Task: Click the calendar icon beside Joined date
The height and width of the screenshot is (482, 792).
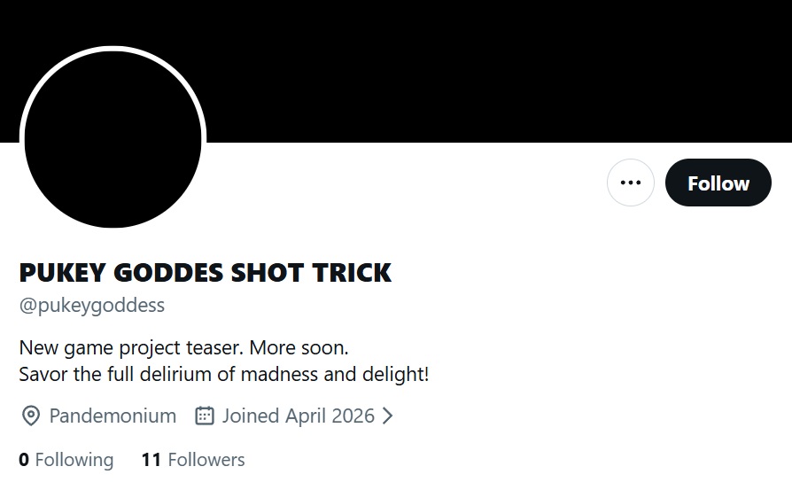Action: click(205, 416)
